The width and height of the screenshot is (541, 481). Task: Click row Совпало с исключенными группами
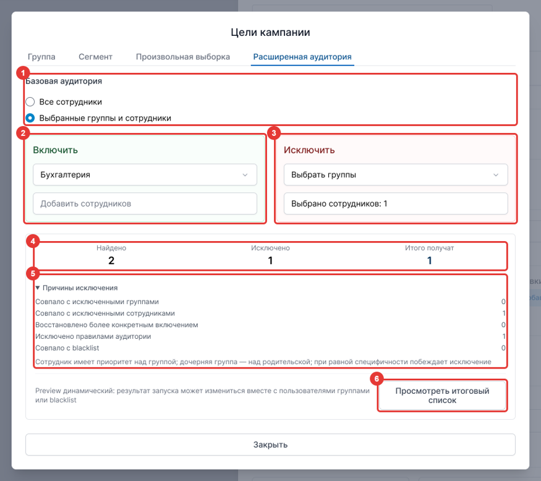271,302
